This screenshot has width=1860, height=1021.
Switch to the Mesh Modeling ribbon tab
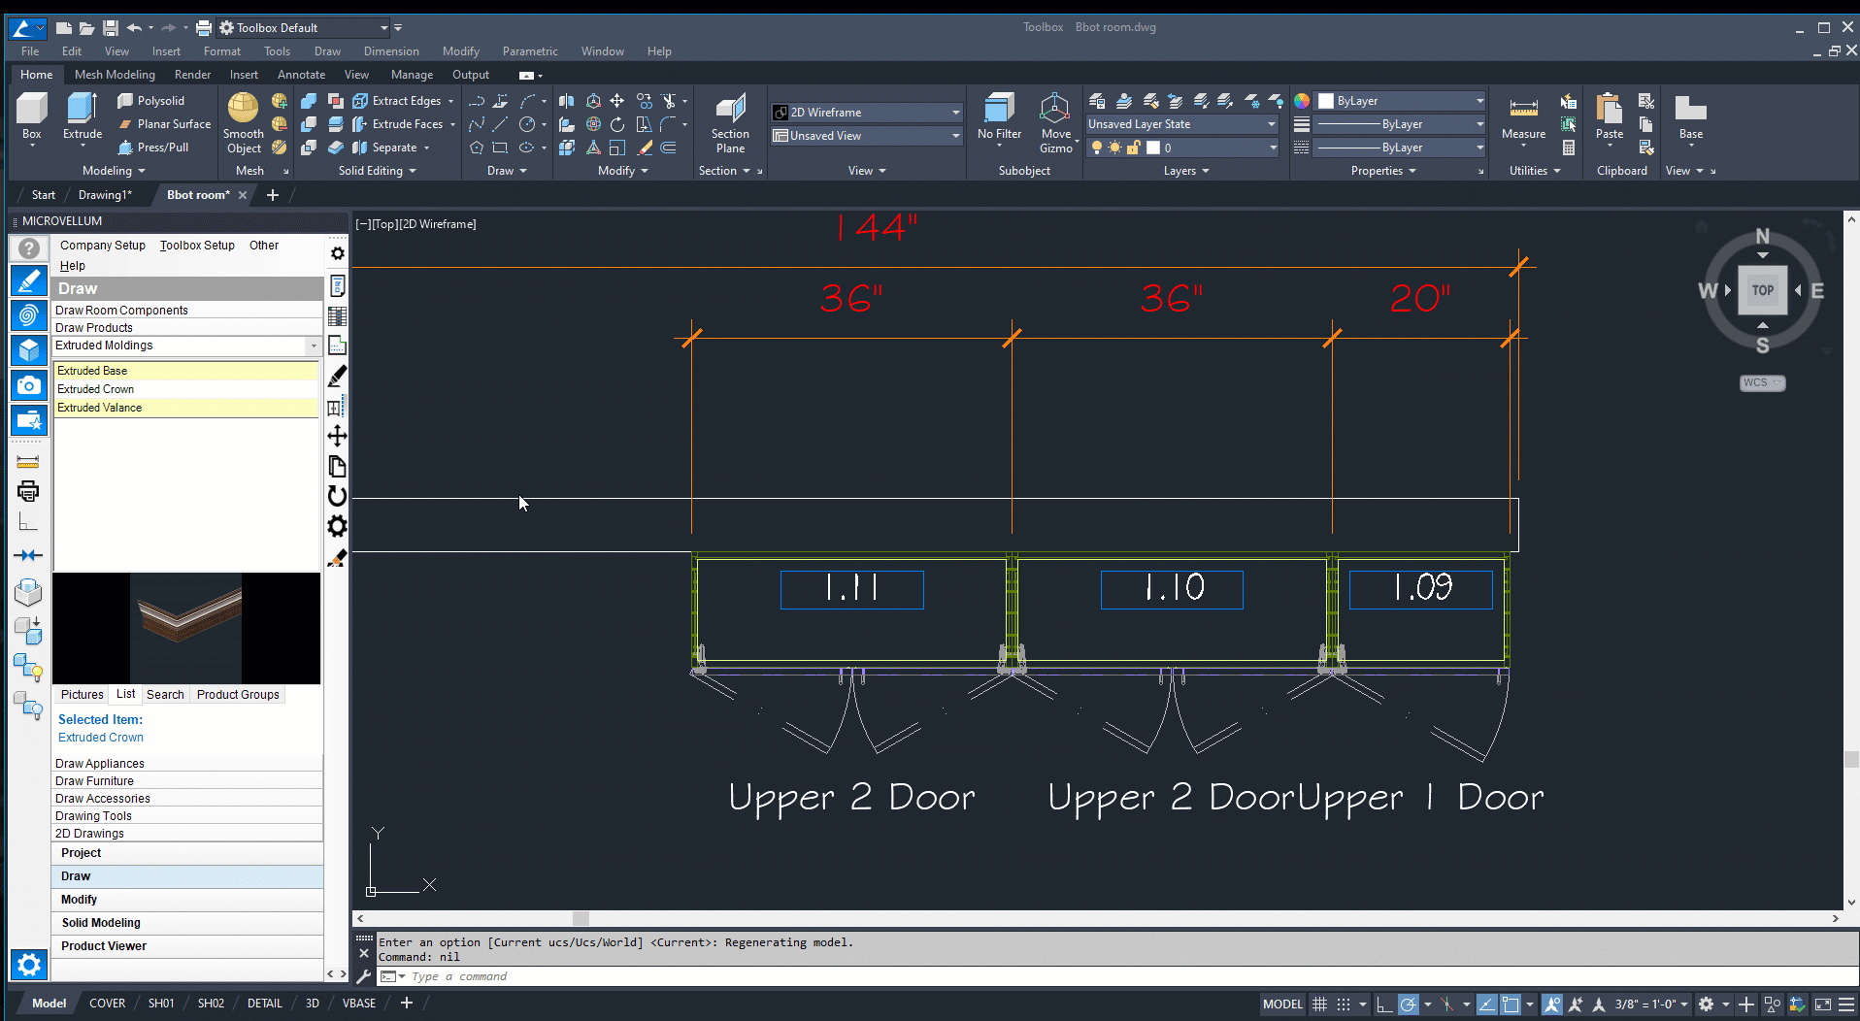[115, 75]
